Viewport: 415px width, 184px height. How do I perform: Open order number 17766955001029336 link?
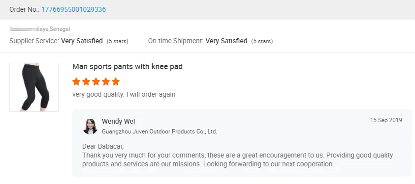pos(73,9)
